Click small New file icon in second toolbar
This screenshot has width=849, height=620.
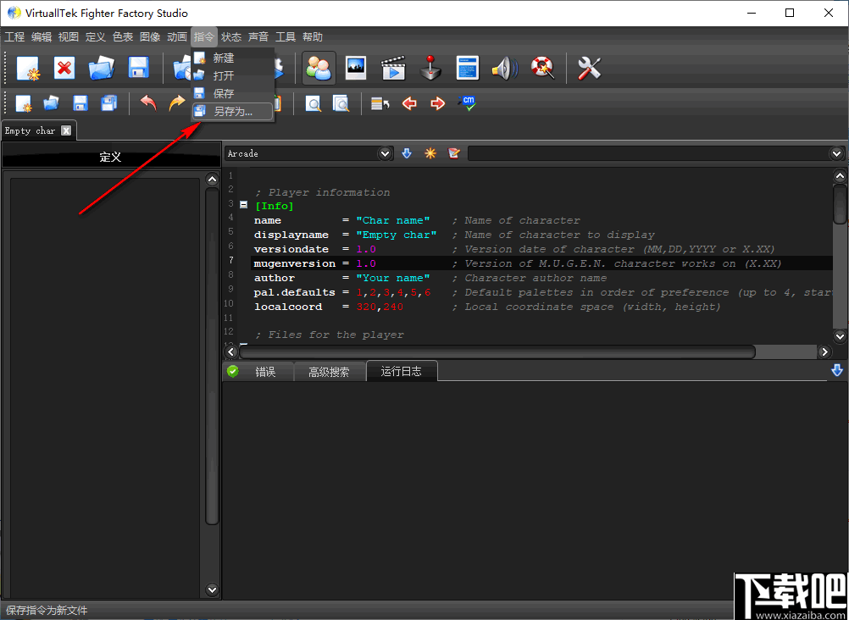click(x=23, y=103)
